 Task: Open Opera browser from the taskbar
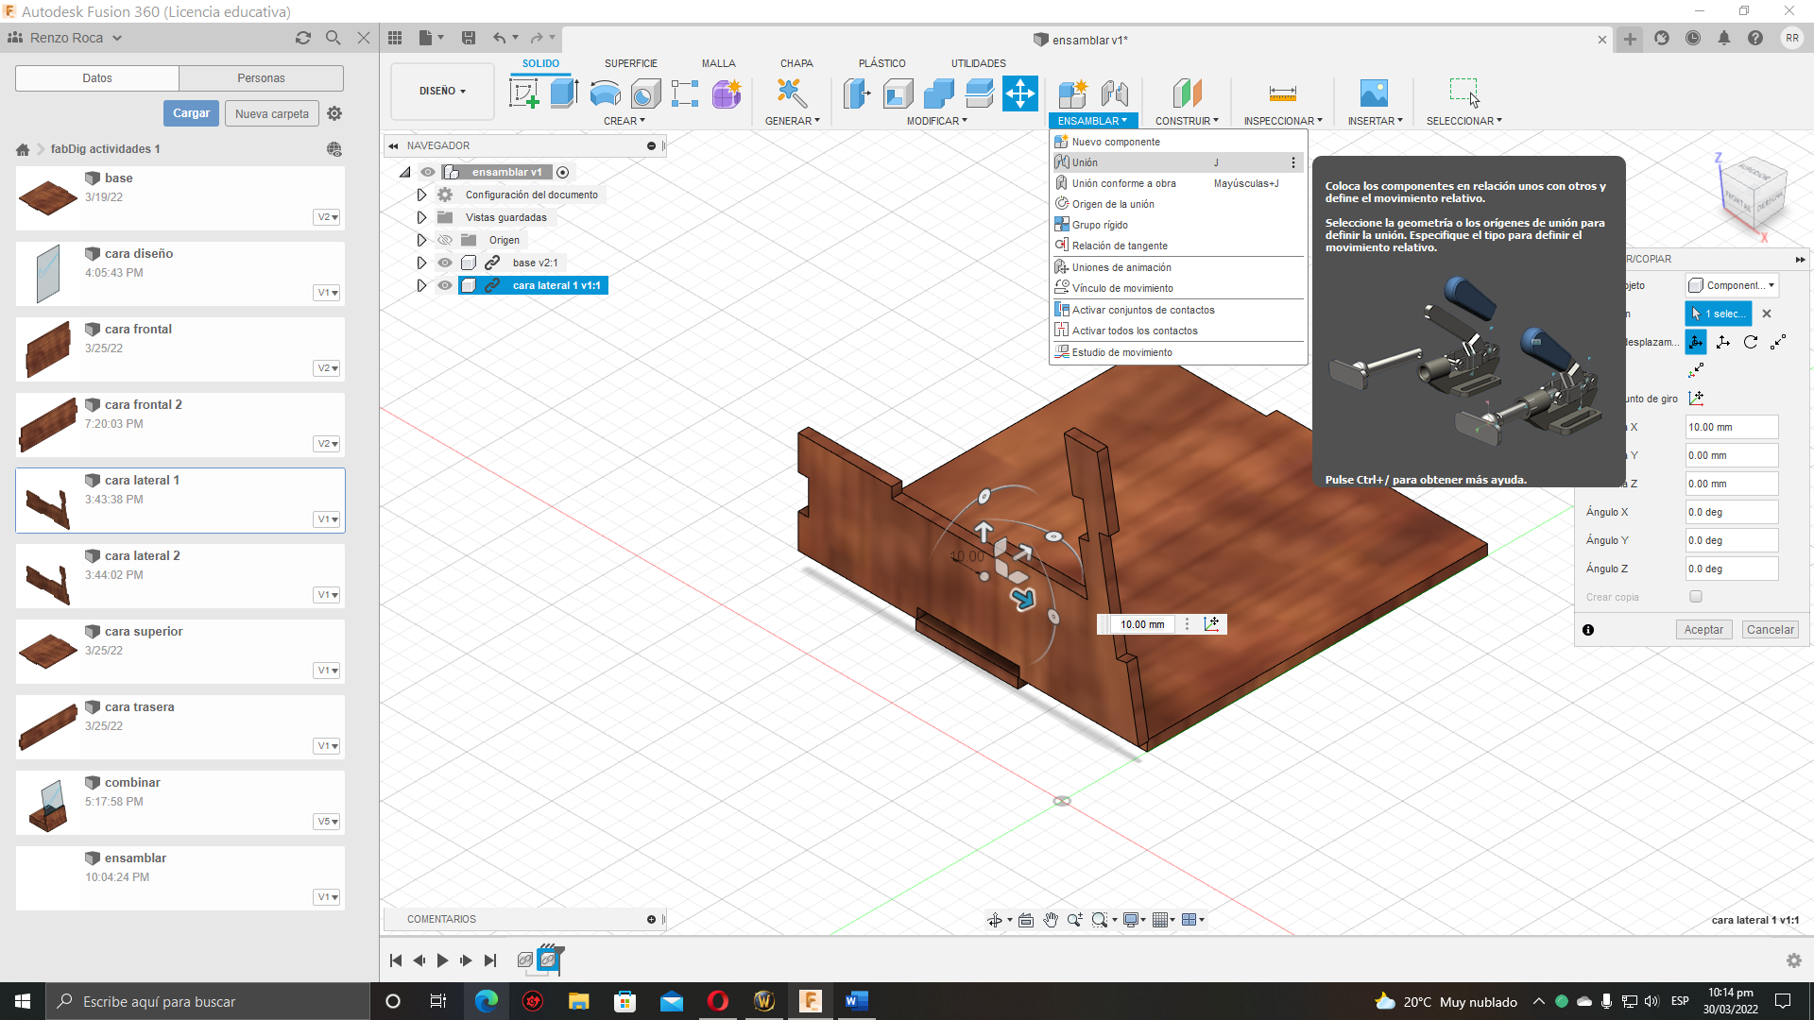[x=718, y=1001]
